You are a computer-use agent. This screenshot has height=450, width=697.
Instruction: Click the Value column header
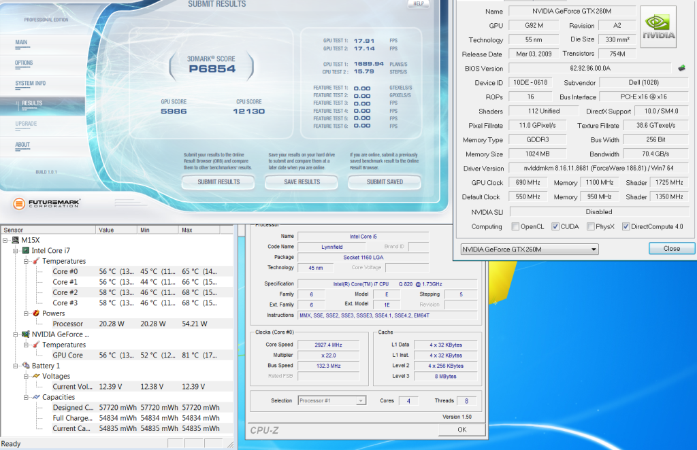pos(116,230)
